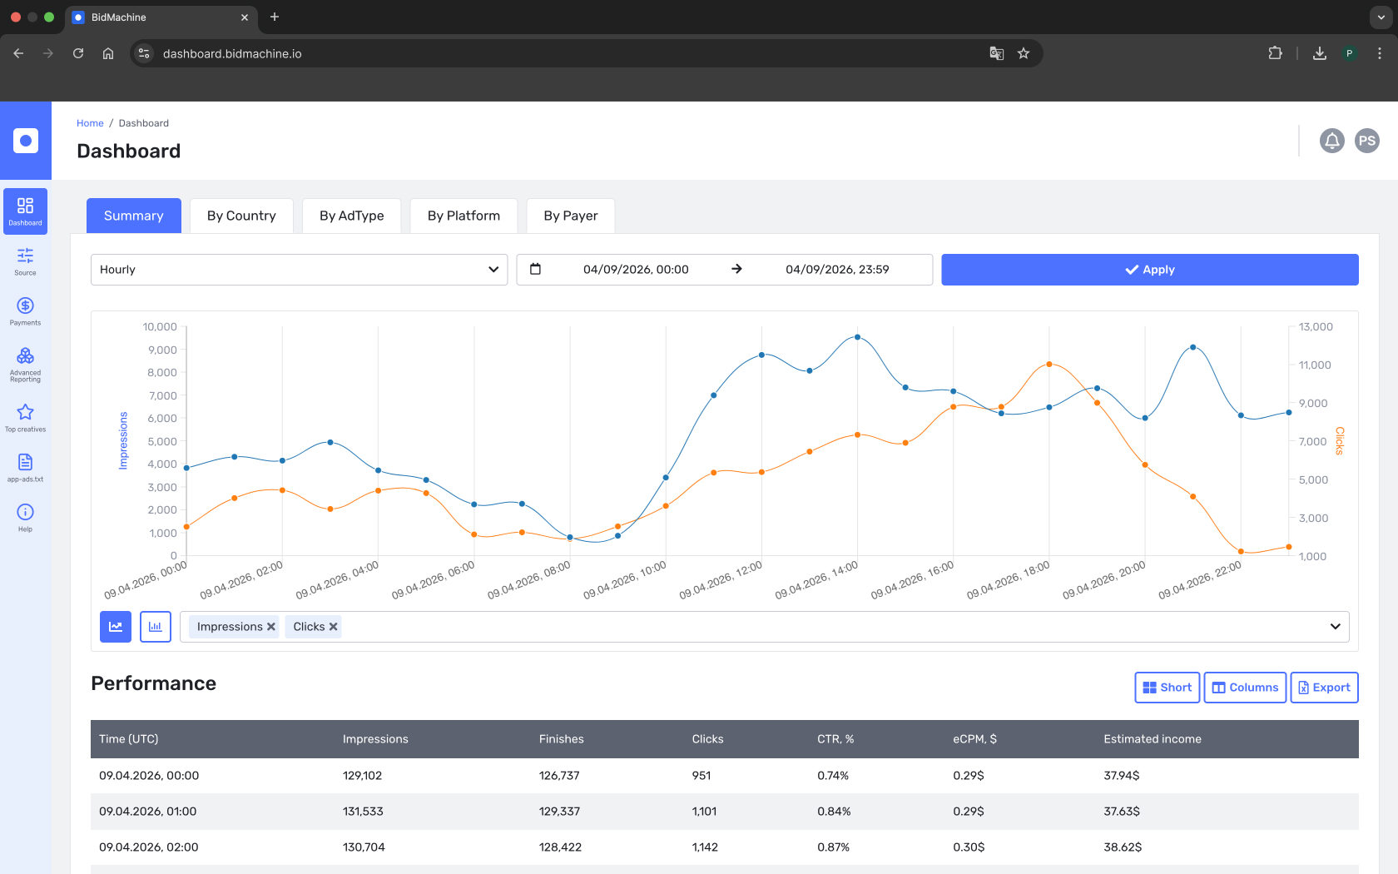Switch to the By Platform tab
The image size is (1398, 874).
[464, 216]
